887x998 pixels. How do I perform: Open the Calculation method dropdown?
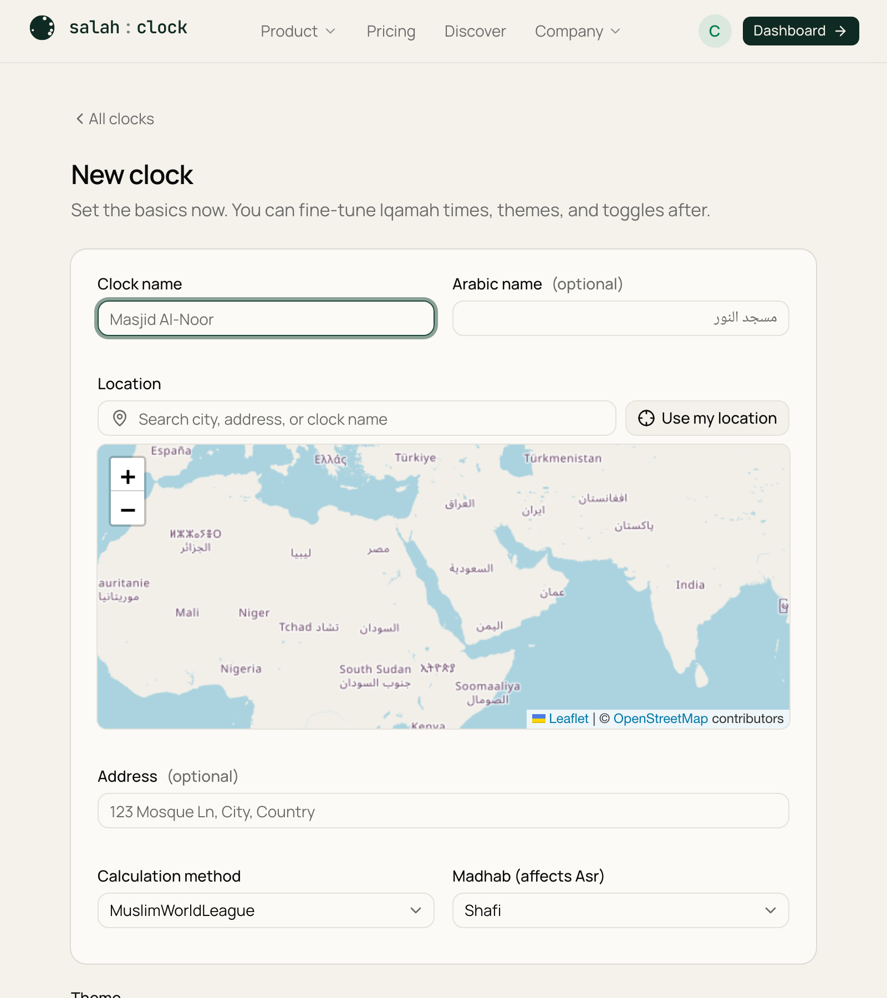tap(266, 910)
